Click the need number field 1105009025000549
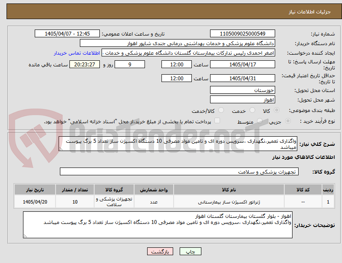This screenshot has width=342, height=263. pos(242,33)
